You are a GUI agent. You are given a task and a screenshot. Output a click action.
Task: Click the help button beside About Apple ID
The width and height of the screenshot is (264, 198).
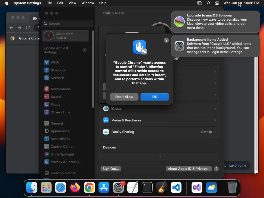coord(216,169)
